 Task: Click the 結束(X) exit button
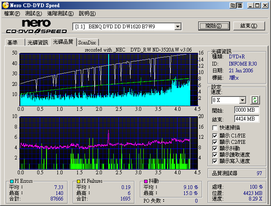249,26
